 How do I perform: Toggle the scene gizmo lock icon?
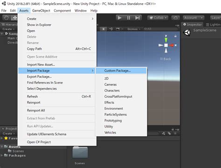click(x=175, y=36)
